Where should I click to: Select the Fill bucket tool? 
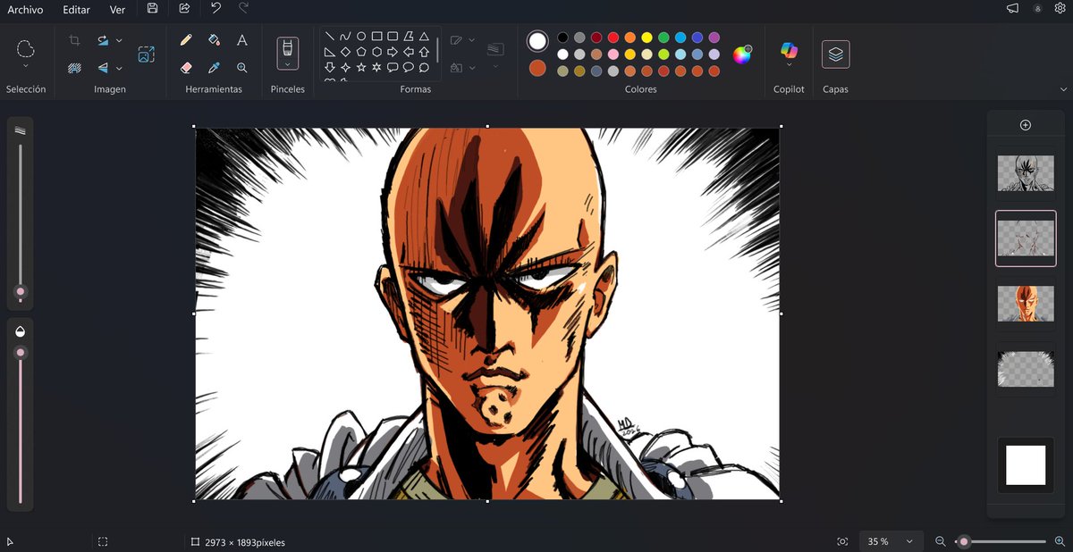pyautogui.click(x=214, y=40)
